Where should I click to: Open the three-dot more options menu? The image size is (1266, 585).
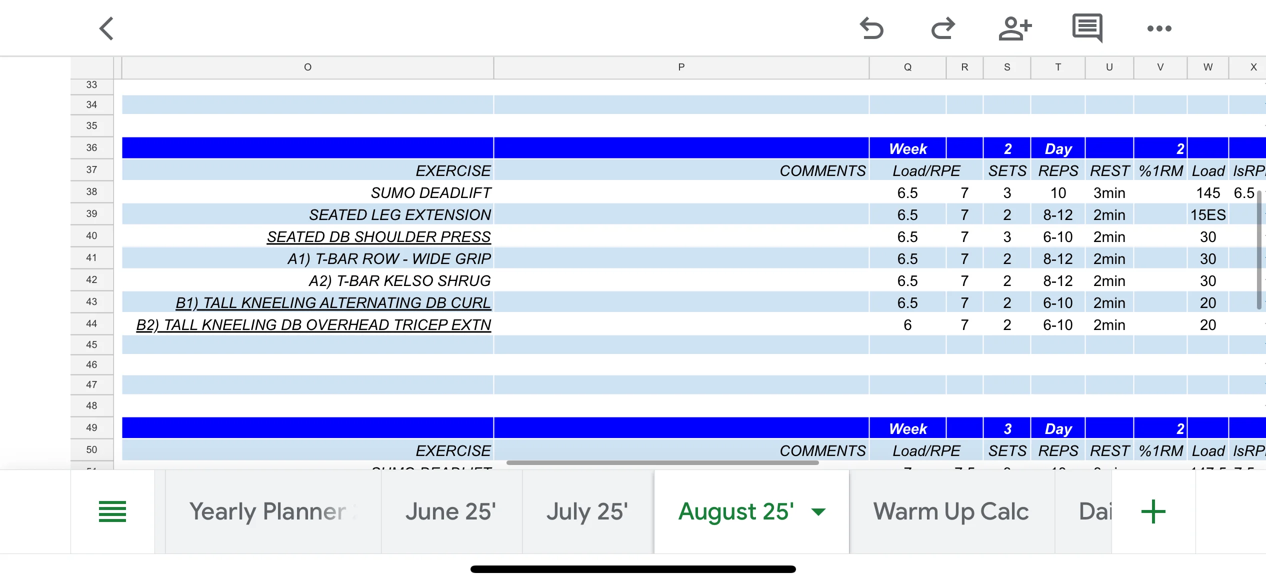tap(1159, 28)
